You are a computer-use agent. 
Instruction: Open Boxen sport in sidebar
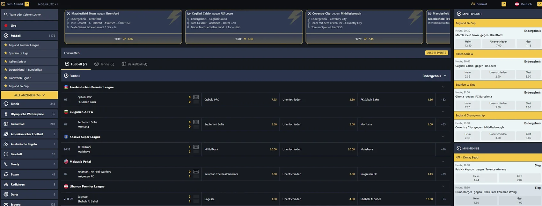coord(29,174)
